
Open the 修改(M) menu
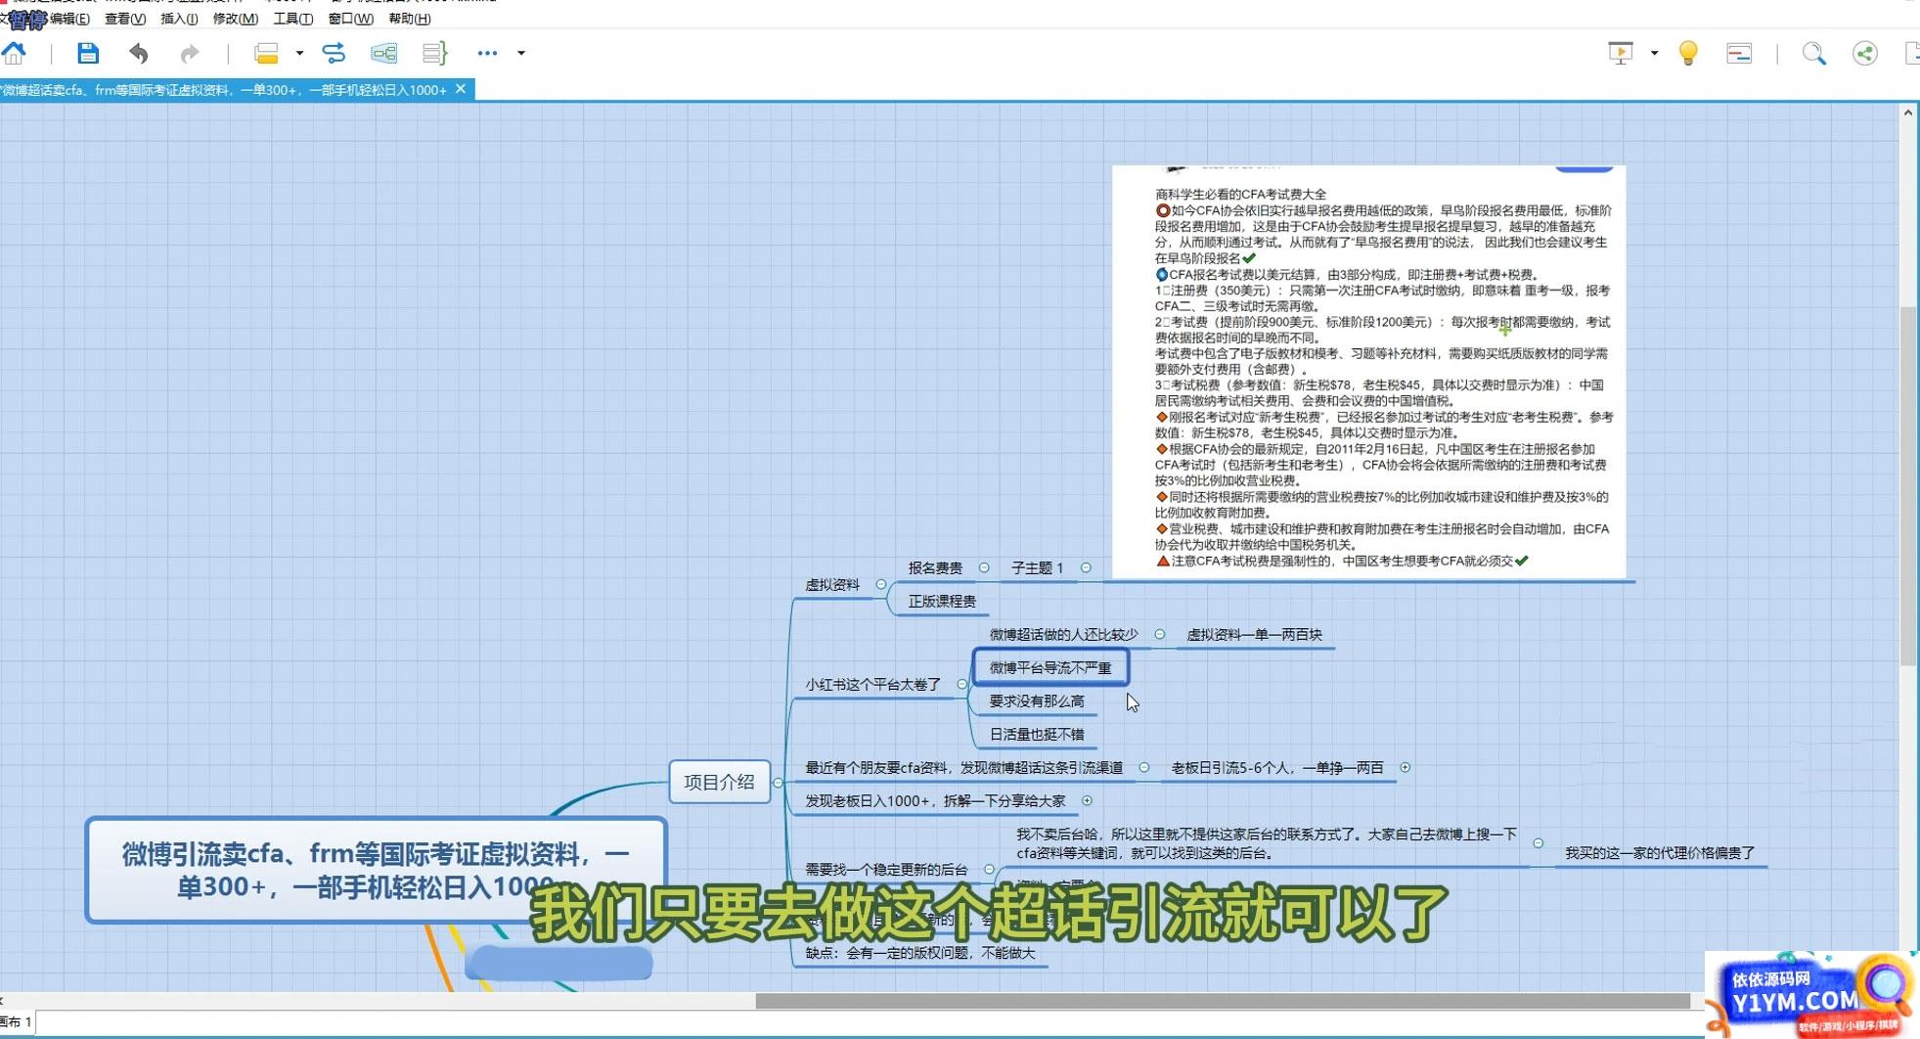pyautogui.click(x=236, y=19)
